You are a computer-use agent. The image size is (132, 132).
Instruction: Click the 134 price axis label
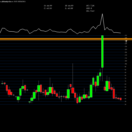[126, 46]
